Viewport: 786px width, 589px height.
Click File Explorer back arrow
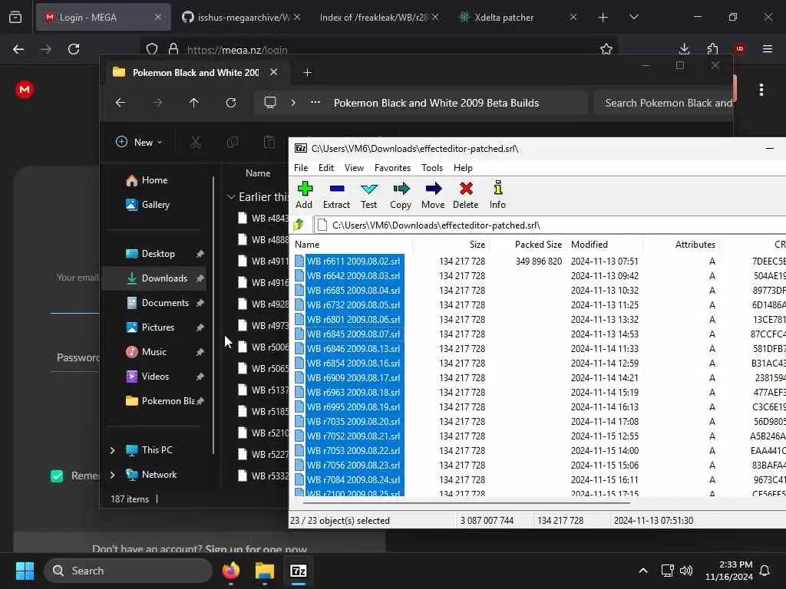(x=121, y=103)
